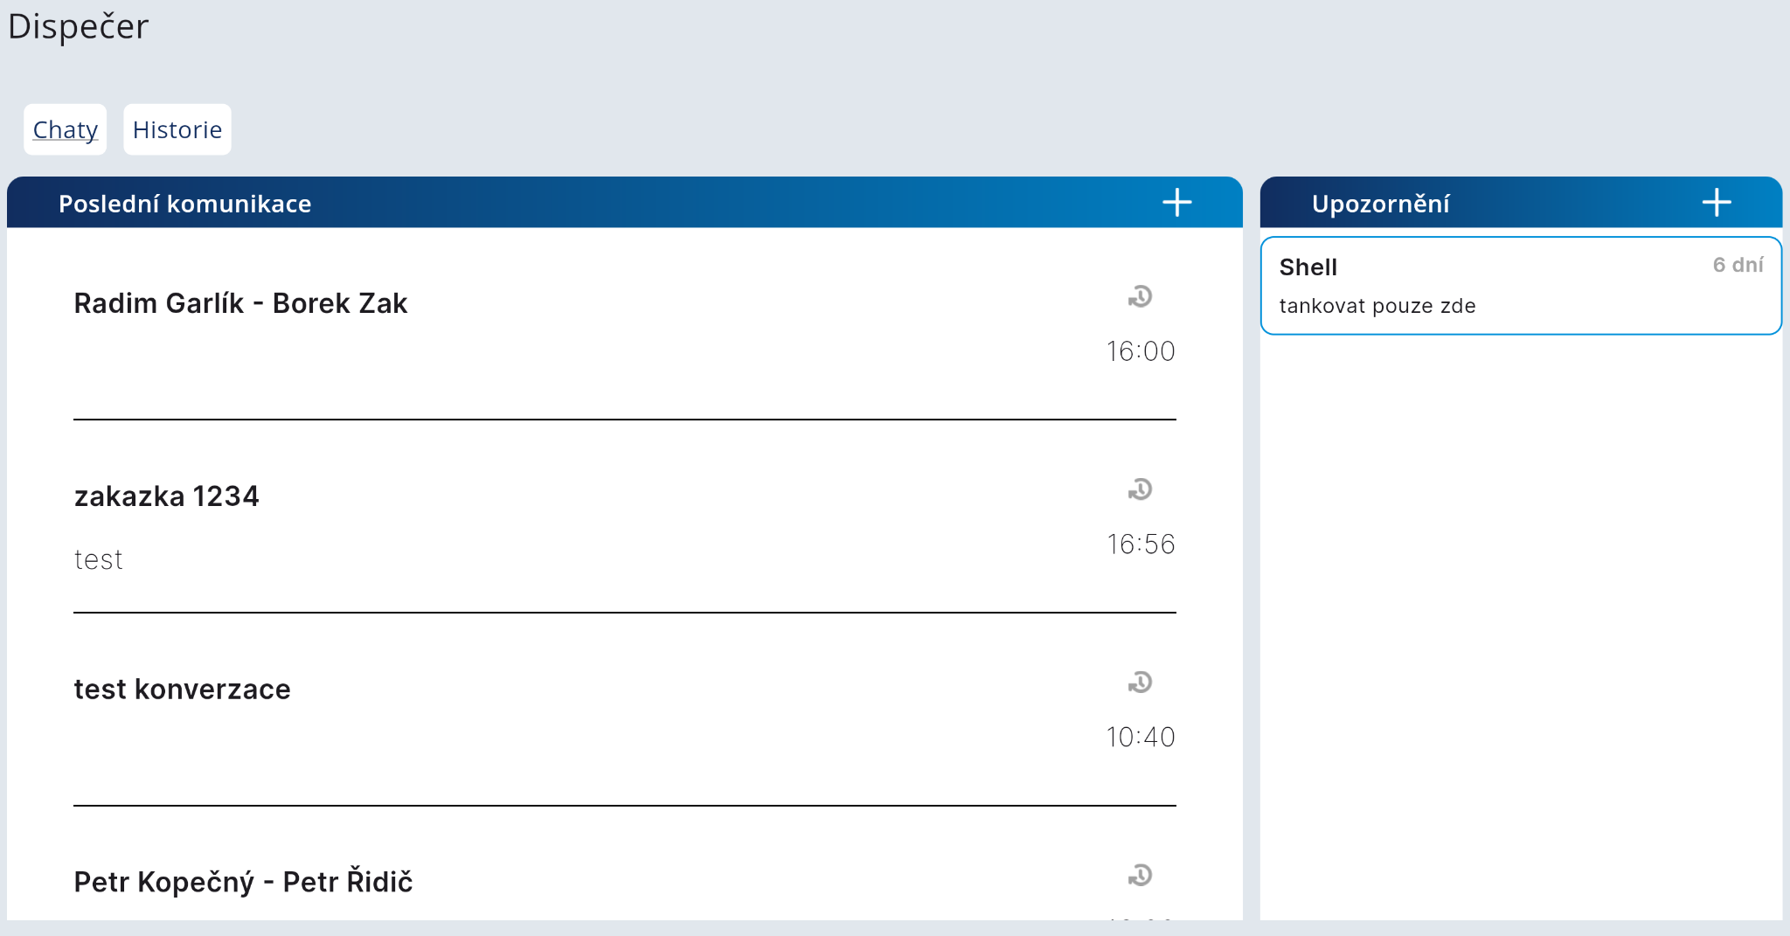Click the "test" message preview text
The height and width of the screenshot is (936, 1790).
(x=98, y=560)
